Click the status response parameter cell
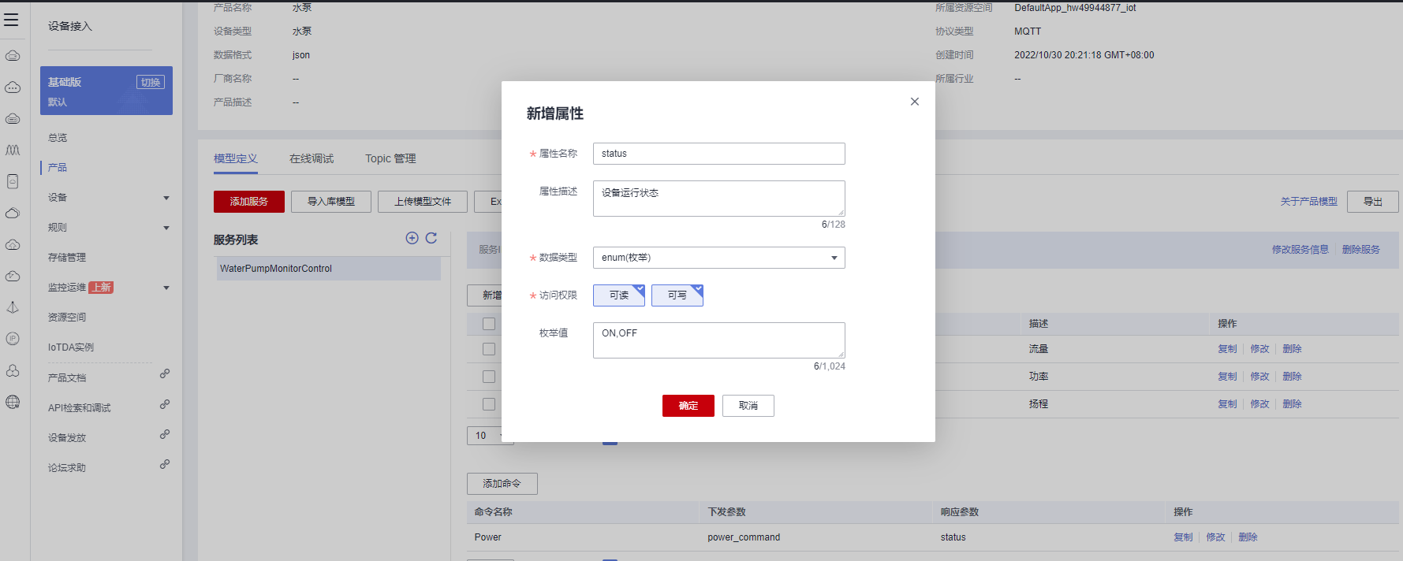The height and width of the screenshot is (561, 1403). [x=953, y=537]
